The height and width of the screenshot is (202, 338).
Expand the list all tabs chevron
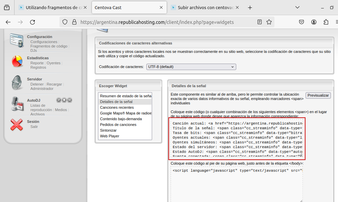tap(297, 7)
